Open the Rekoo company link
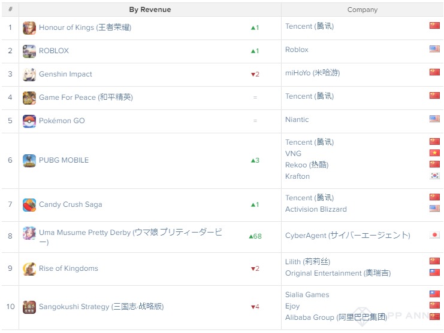This screenshot has width=444, height=333. point(307,165)
